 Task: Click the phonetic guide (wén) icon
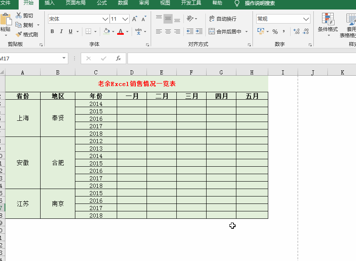(138, 31)
